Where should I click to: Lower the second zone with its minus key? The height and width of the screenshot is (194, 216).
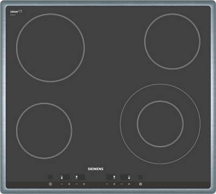(x=77, y=184)
